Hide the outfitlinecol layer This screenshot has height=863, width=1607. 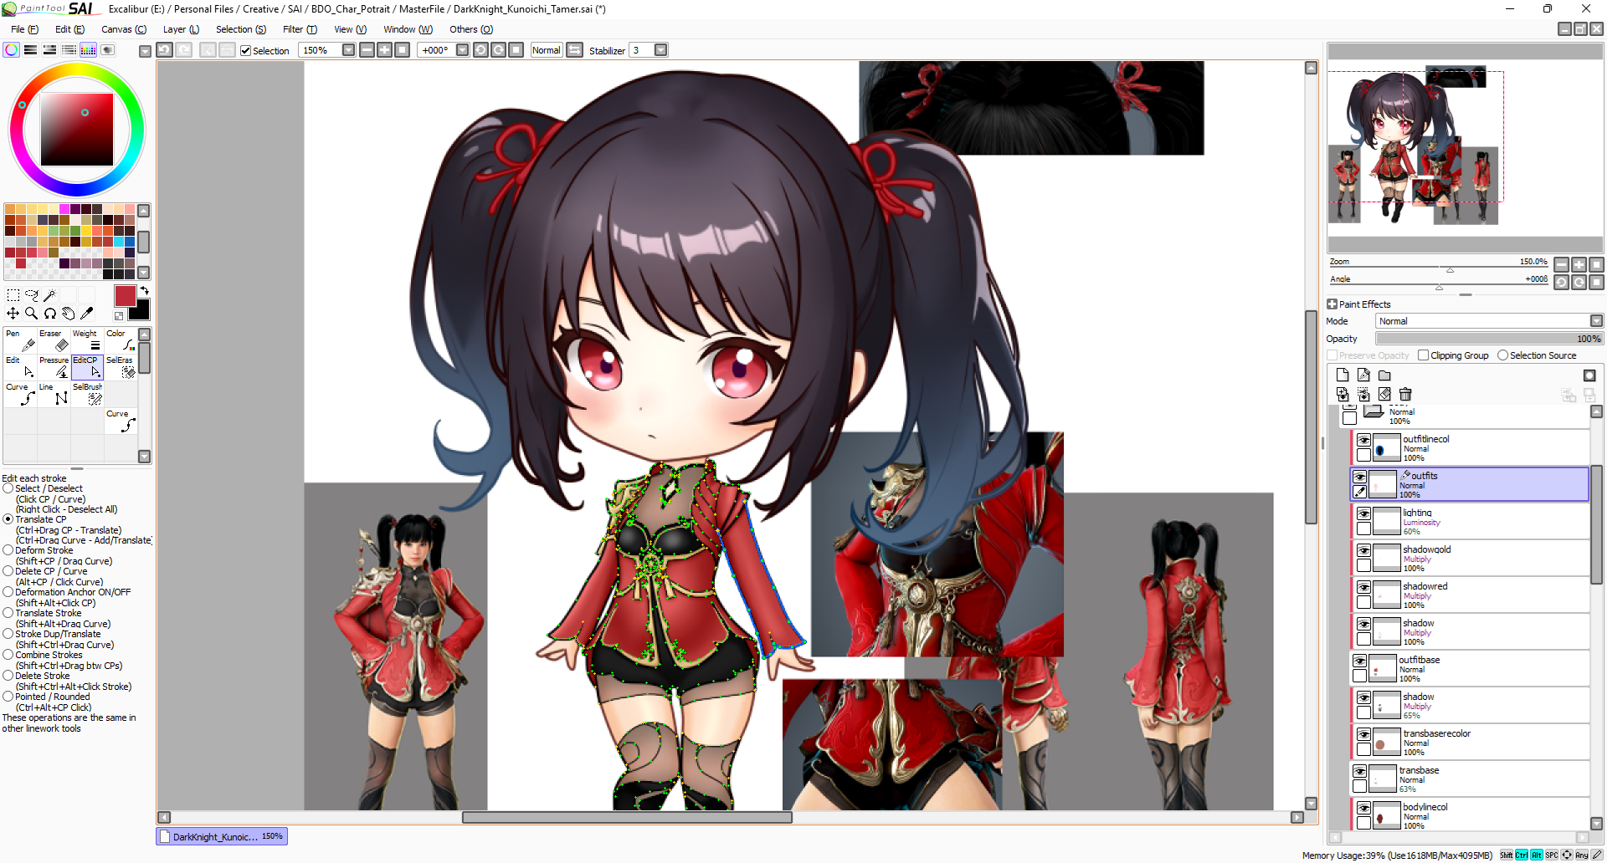(1363, 441)
